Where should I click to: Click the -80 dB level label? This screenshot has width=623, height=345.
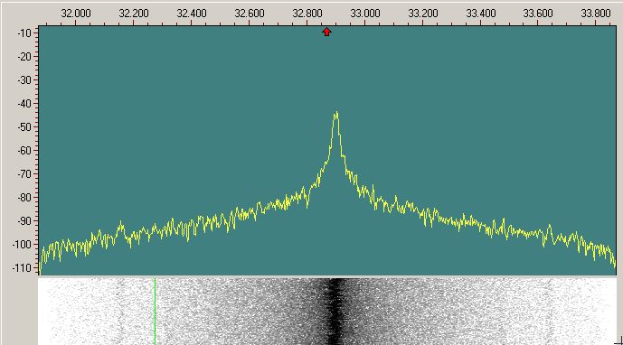pyautogui.click(x=24, y=198)
